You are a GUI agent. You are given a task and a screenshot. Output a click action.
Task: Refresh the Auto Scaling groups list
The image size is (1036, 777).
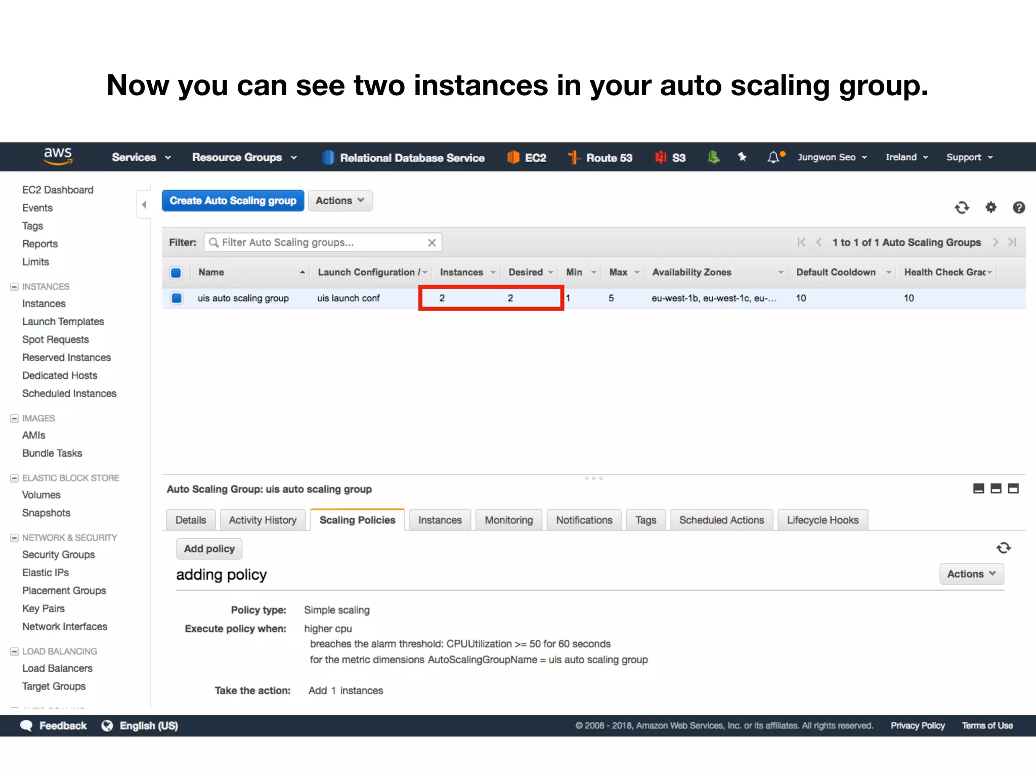pos(962,207)
